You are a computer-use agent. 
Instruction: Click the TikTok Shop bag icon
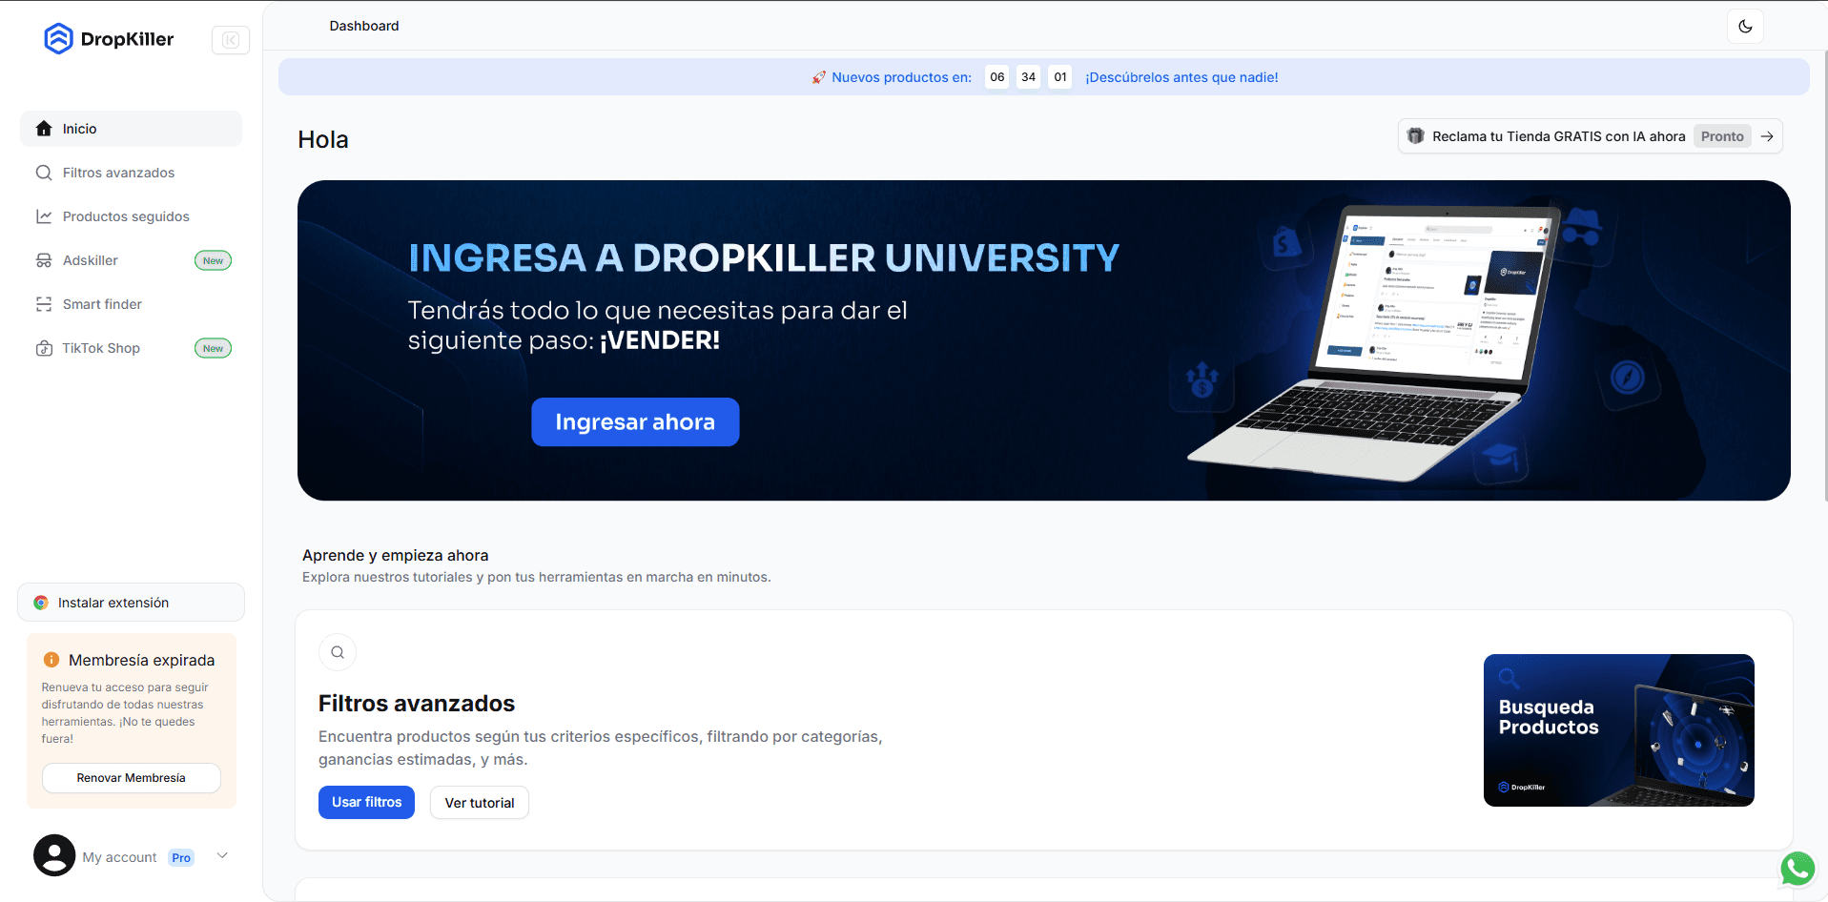(44, 348)
